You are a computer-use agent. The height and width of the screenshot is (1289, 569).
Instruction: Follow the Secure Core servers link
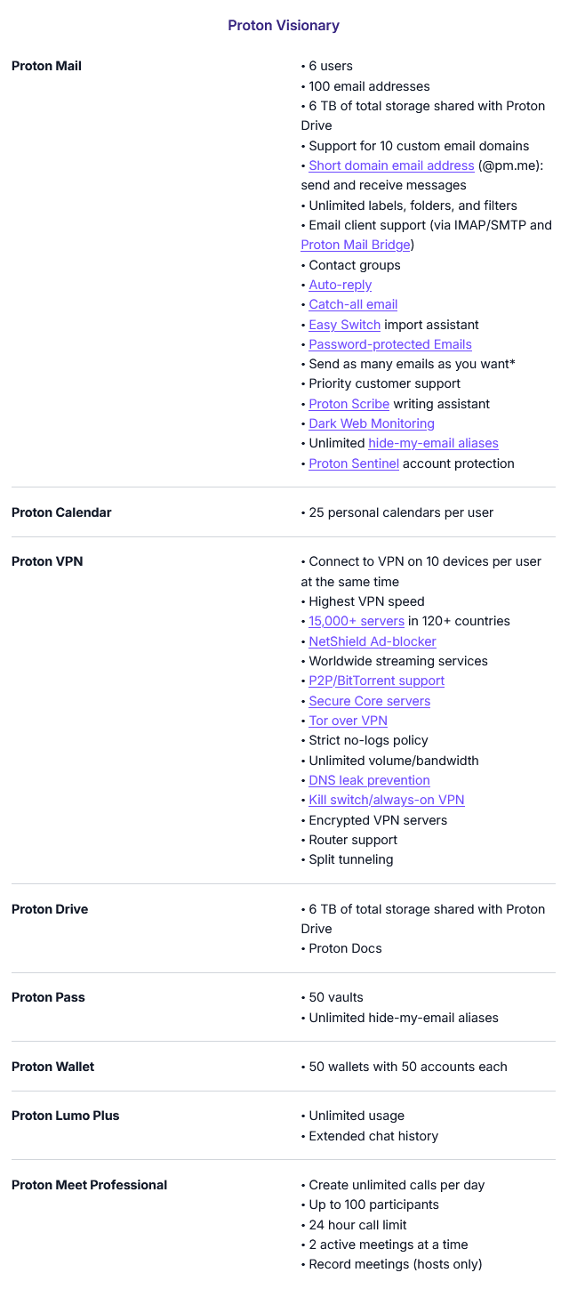click(369, 701)
